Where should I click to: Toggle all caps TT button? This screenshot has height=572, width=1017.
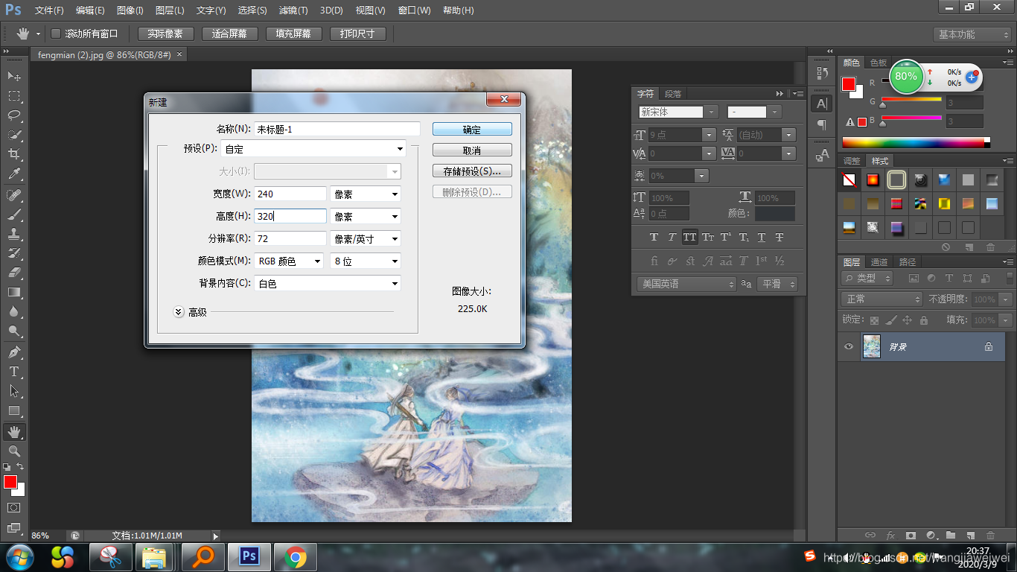click(x=690, y=237)
